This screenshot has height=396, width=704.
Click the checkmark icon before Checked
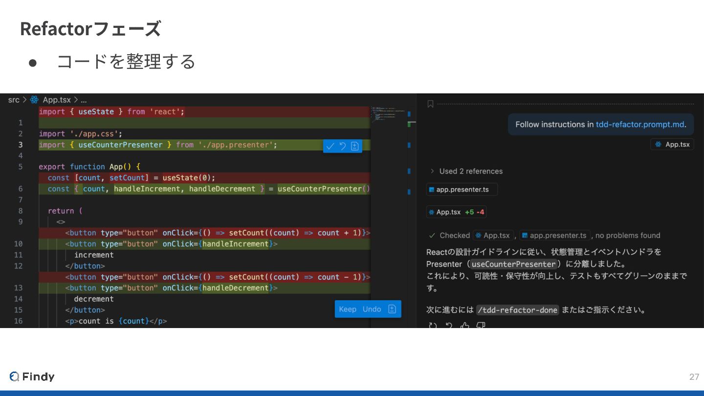[432, 235]
